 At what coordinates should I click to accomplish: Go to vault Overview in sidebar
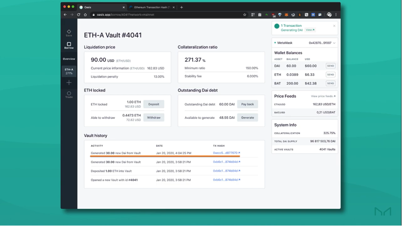point(69,59)
